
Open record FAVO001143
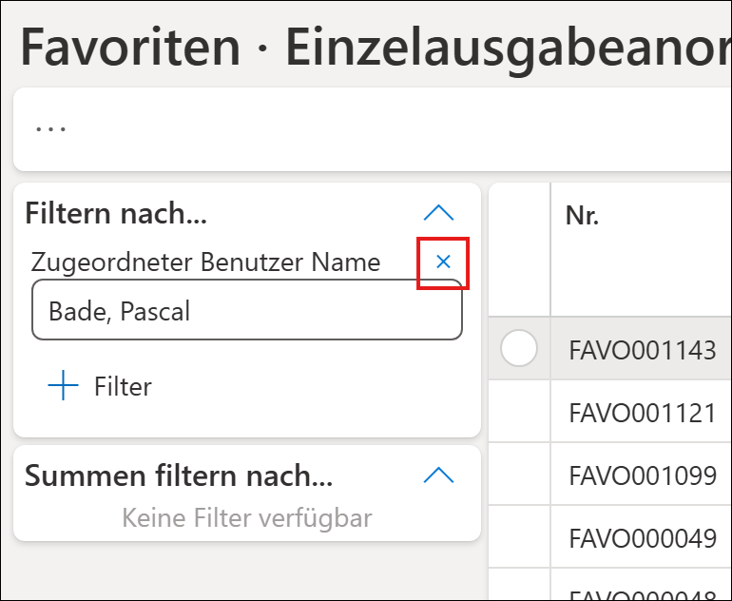tap(642, 350)
